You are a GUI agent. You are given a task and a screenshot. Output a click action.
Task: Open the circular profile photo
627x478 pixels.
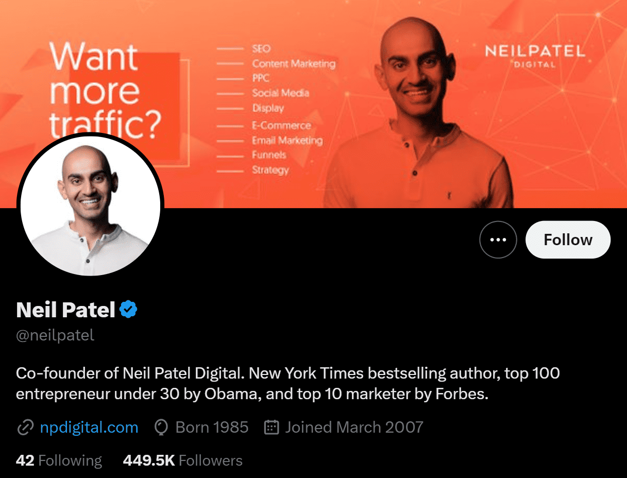90,204
